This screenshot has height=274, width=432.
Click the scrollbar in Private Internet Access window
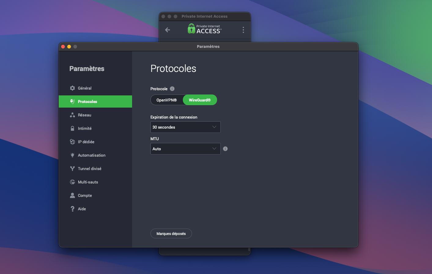[249, 250]
